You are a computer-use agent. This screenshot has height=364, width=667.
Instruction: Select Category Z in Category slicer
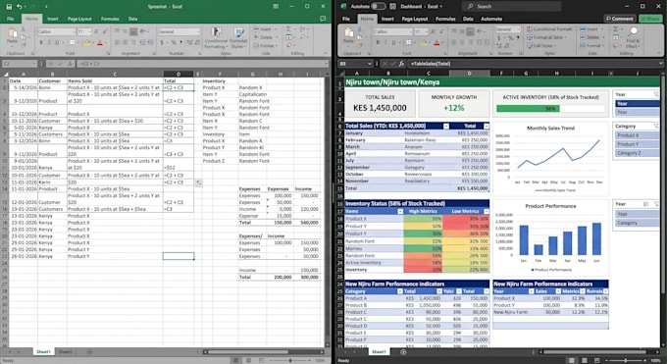(637, 153)
